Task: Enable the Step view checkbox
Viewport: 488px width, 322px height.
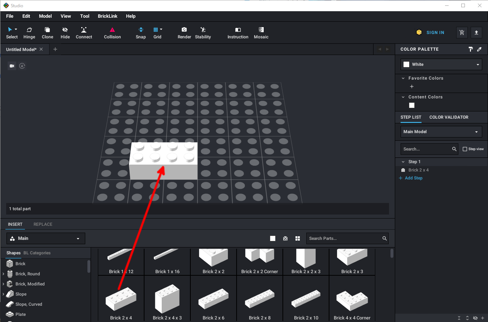Action: (x=465, y=149)
